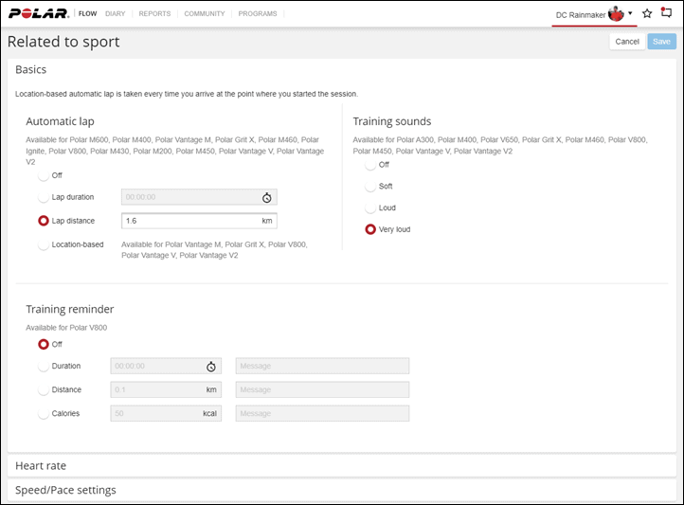684x505 pixels.
Task: Set Training sounds to Off
Action: click(370, 165)
